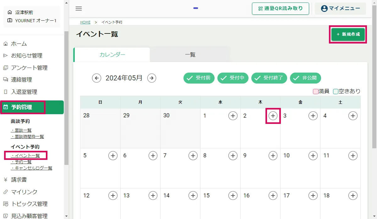Open 連絡管理 in the sidebar
377x219 pixels.
(x=32, y=80)
